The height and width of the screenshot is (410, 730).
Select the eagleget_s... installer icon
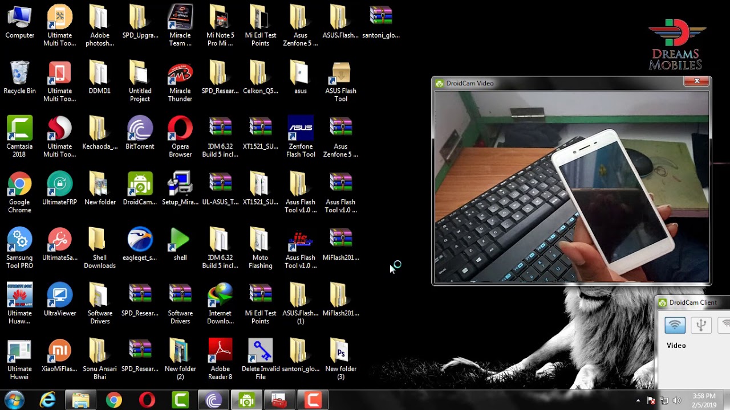140,244
